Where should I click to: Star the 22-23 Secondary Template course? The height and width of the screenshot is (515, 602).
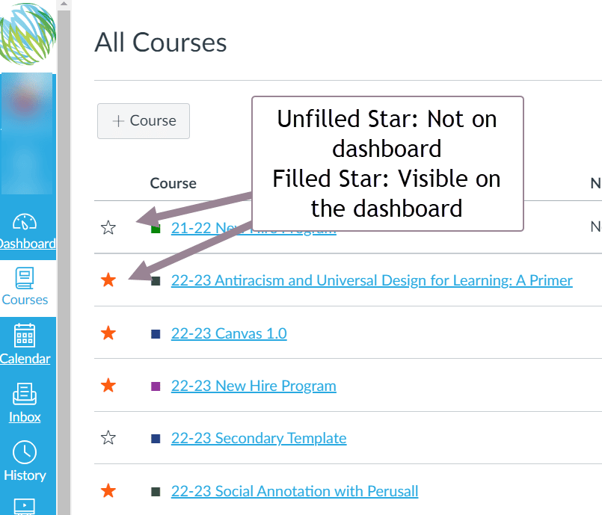[108, 438]
